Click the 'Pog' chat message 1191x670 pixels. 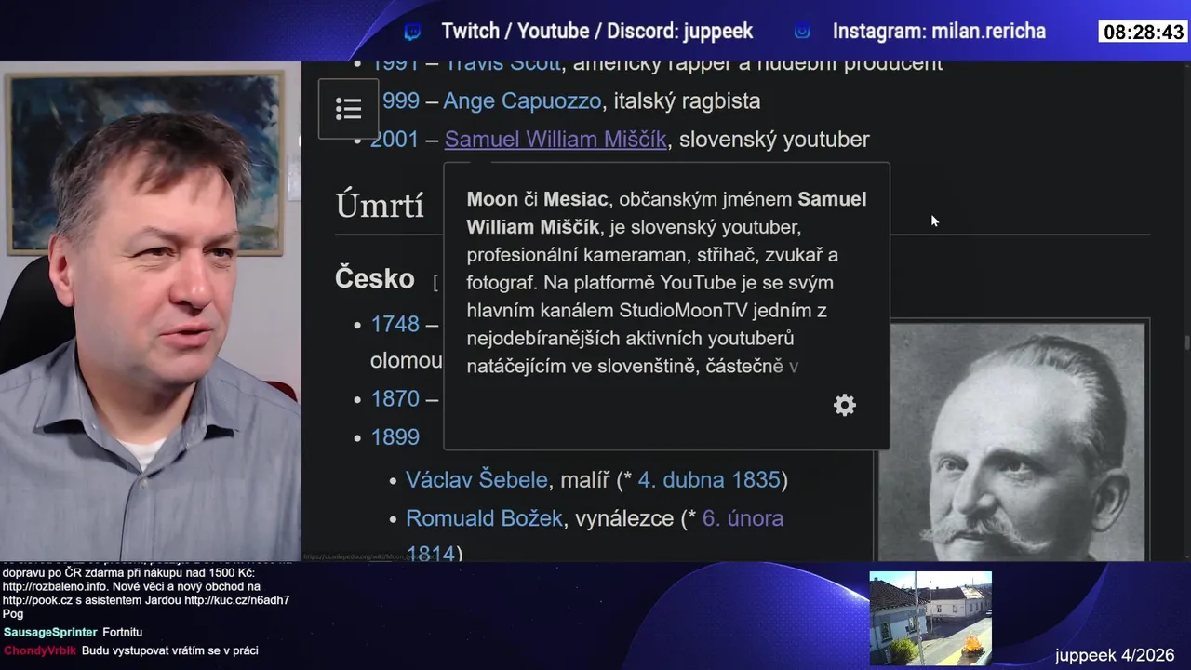13,614
